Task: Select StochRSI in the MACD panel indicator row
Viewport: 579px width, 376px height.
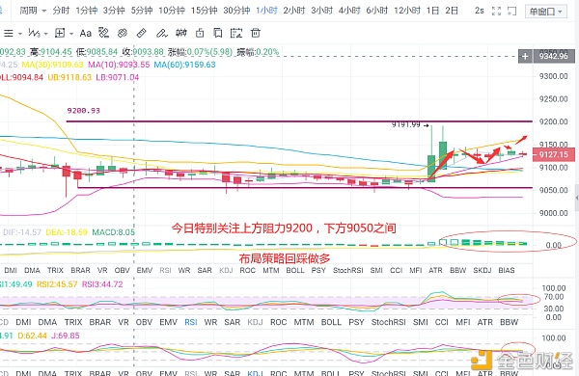Action: (x=348, y=271)
